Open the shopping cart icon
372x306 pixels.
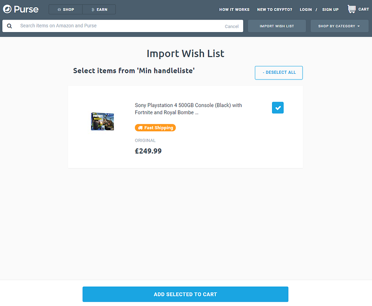(352, 9)
